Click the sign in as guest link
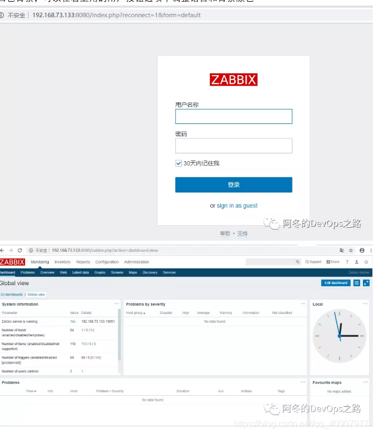This screenshot has height=434, width=374. (237, 206)
